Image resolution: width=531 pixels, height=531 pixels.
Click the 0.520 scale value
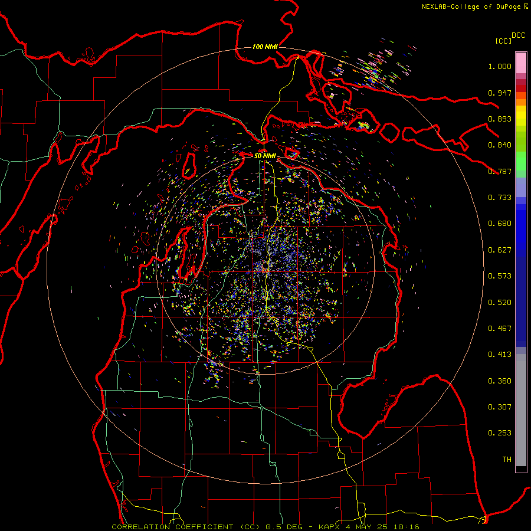pyautogui.click(x=500, y=303)
